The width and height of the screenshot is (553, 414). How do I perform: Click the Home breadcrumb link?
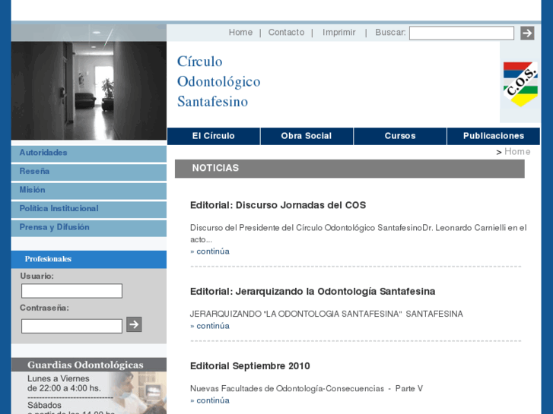click(517, 151)
